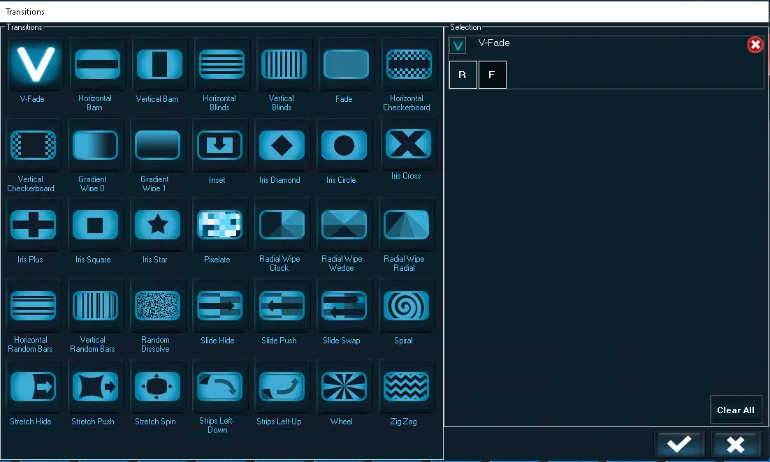Select the Wheel transition icon
The image size is (770, 462).
(342, 387)
